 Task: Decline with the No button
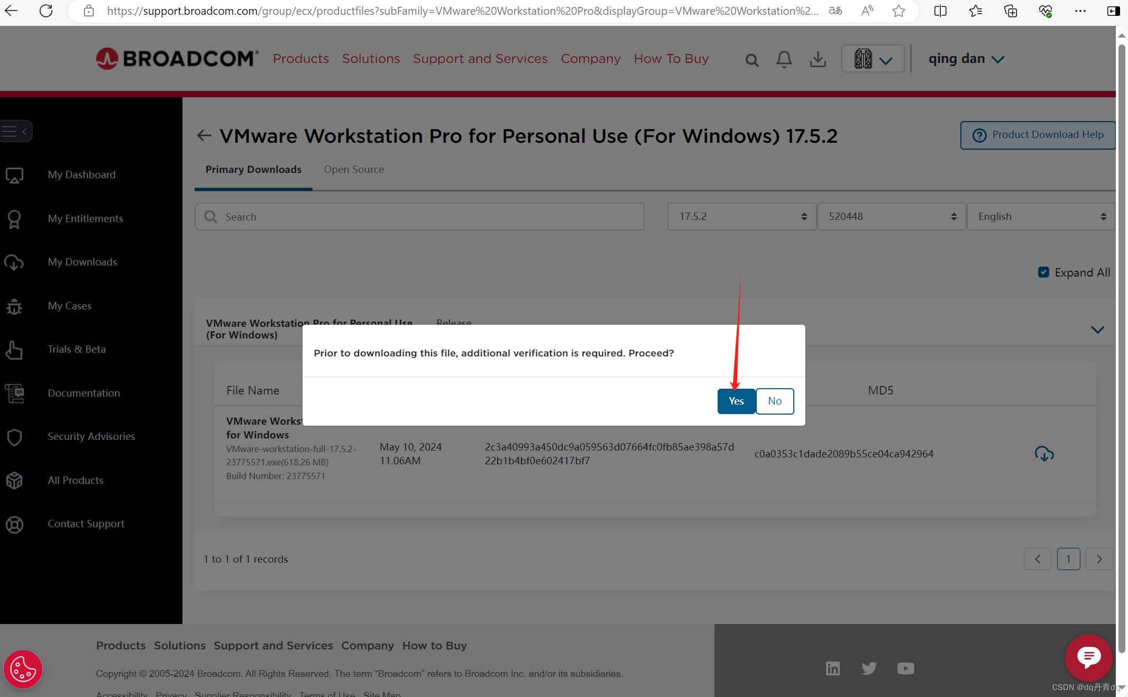pos(774,401)
